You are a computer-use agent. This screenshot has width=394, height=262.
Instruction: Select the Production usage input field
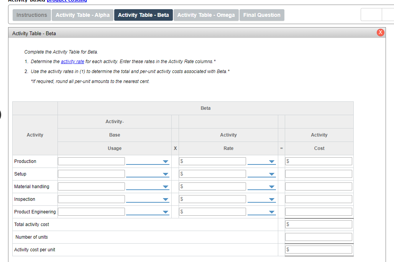(91, 161)
